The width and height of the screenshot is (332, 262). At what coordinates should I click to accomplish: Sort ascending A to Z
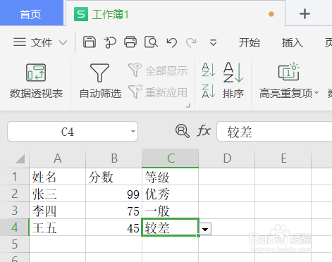(209, 70)
